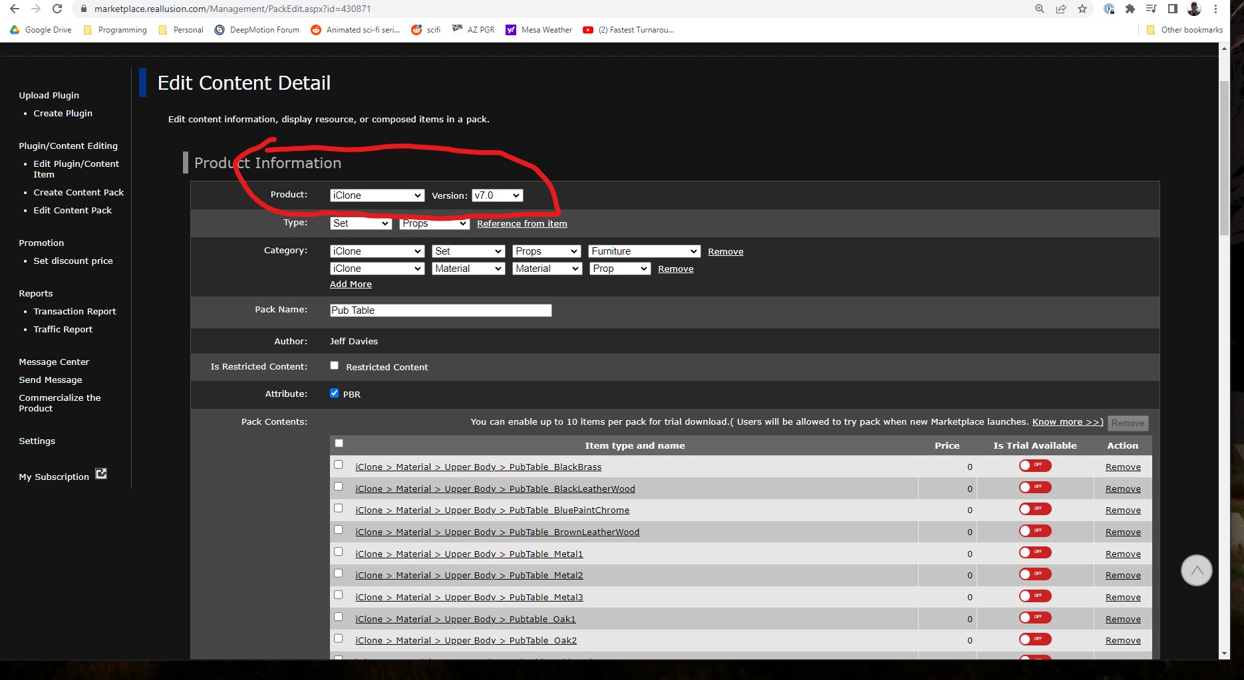
Task: Tick the select-all checkbox in table header
Action: pos(339,443)
